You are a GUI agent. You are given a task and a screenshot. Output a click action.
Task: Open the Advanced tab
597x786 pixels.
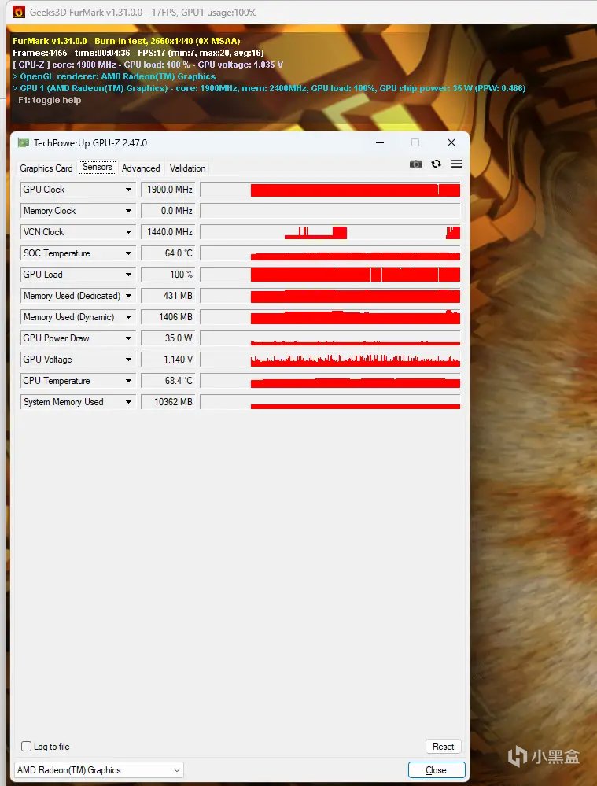click(141, 168)
